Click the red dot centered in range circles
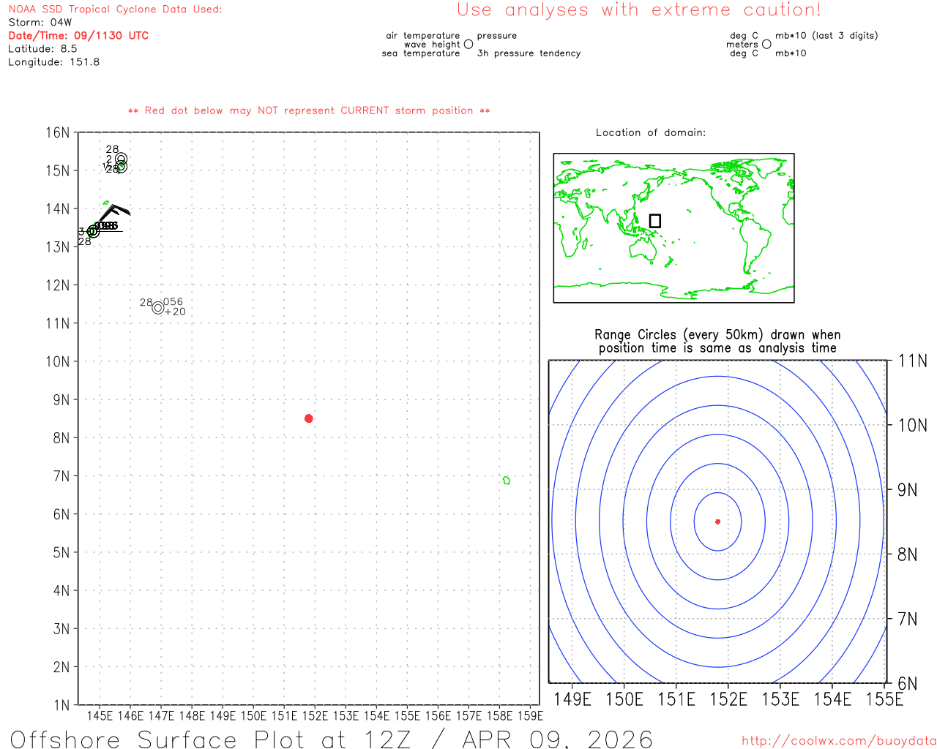Image resolution: width=937 pixels, height=749 pixels. coord(717,522)
